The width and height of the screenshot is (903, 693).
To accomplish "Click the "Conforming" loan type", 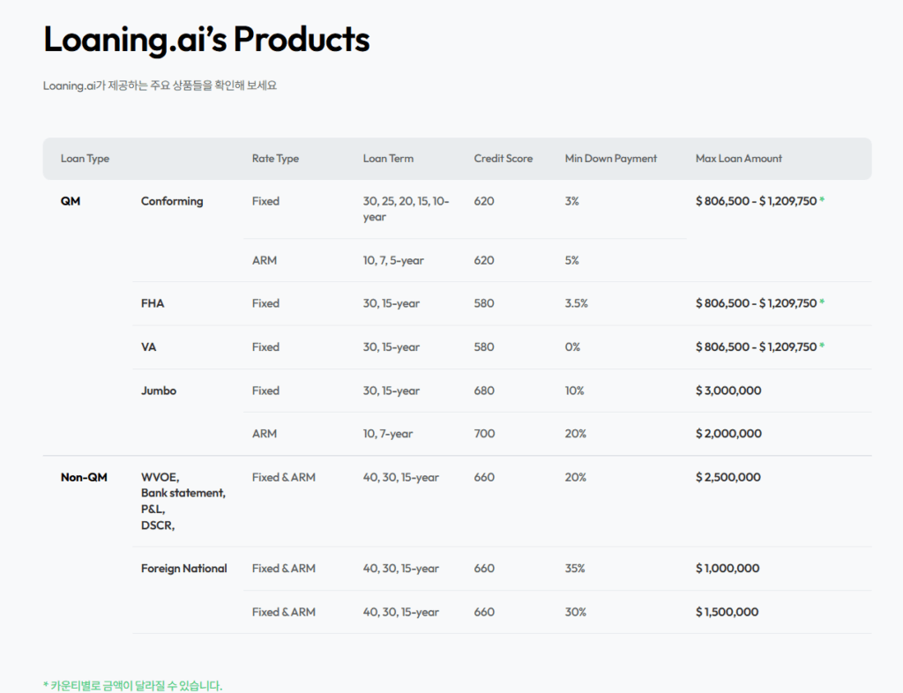I will tap(172, 201).
